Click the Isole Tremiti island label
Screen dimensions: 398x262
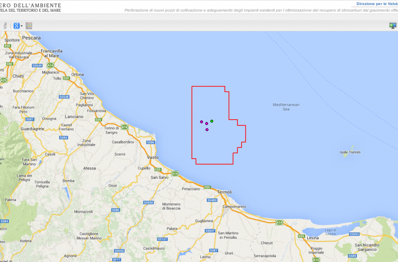pyautogui.click(x=351, y=152)
